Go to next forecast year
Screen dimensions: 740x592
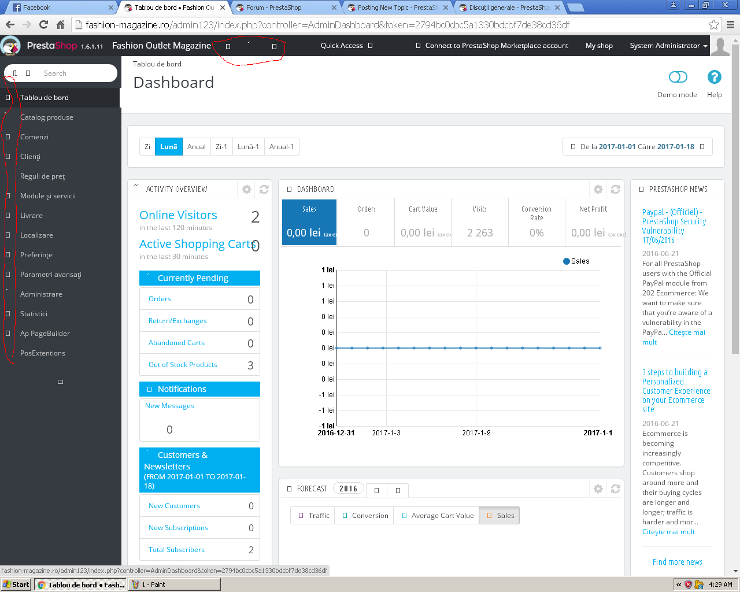pos(398,490)
